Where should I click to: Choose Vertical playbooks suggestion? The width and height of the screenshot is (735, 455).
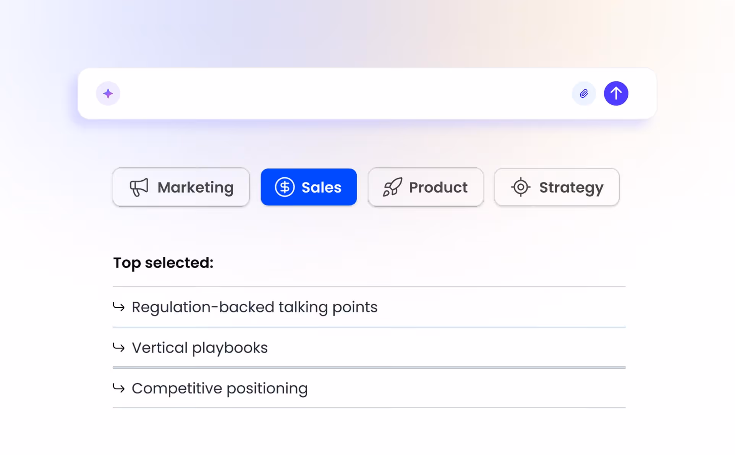[x=199, y=348]
